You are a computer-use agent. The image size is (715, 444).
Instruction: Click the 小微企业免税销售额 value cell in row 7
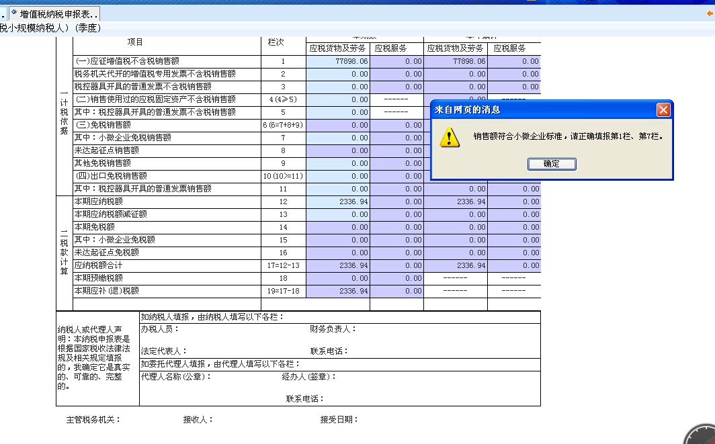click(337, 137)
